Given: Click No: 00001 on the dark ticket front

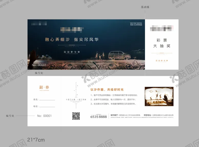Looking at the screenshot, I should click(39, 65).
